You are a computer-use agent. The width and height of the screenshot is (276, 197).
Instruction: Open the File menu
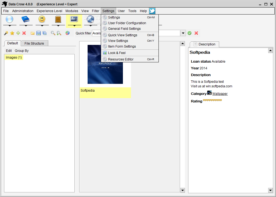6,11
